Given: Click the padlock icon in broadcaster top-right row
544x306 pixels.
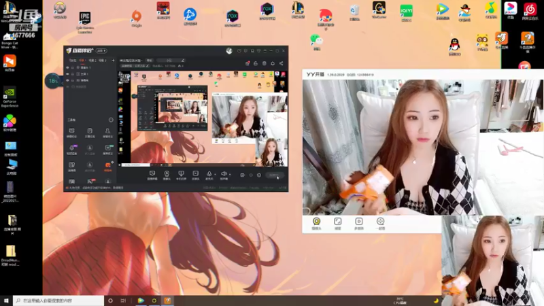Looking at the screenshot, I should click(256, 63).
